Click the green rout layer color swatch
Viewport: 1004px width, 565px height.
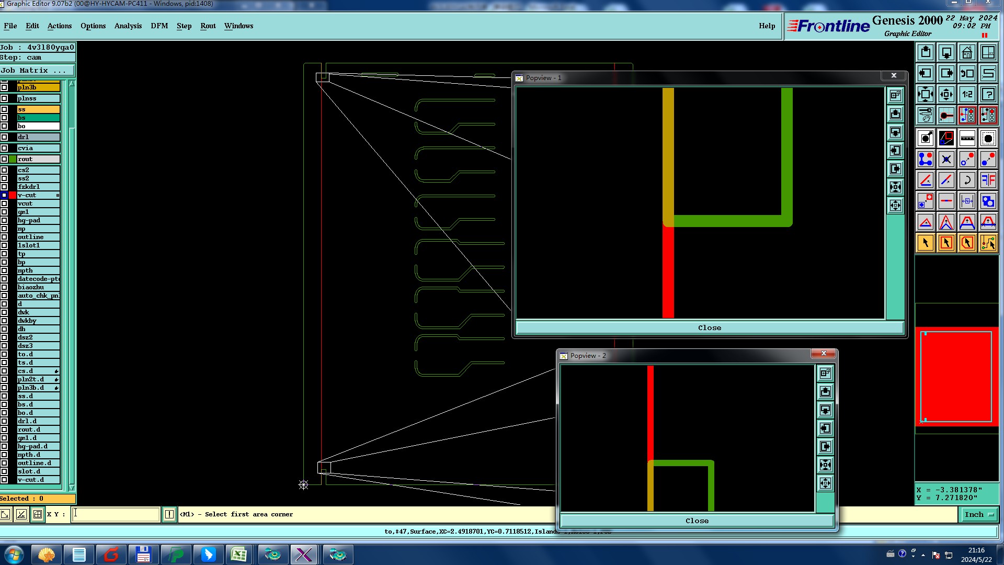coord(13,159)
